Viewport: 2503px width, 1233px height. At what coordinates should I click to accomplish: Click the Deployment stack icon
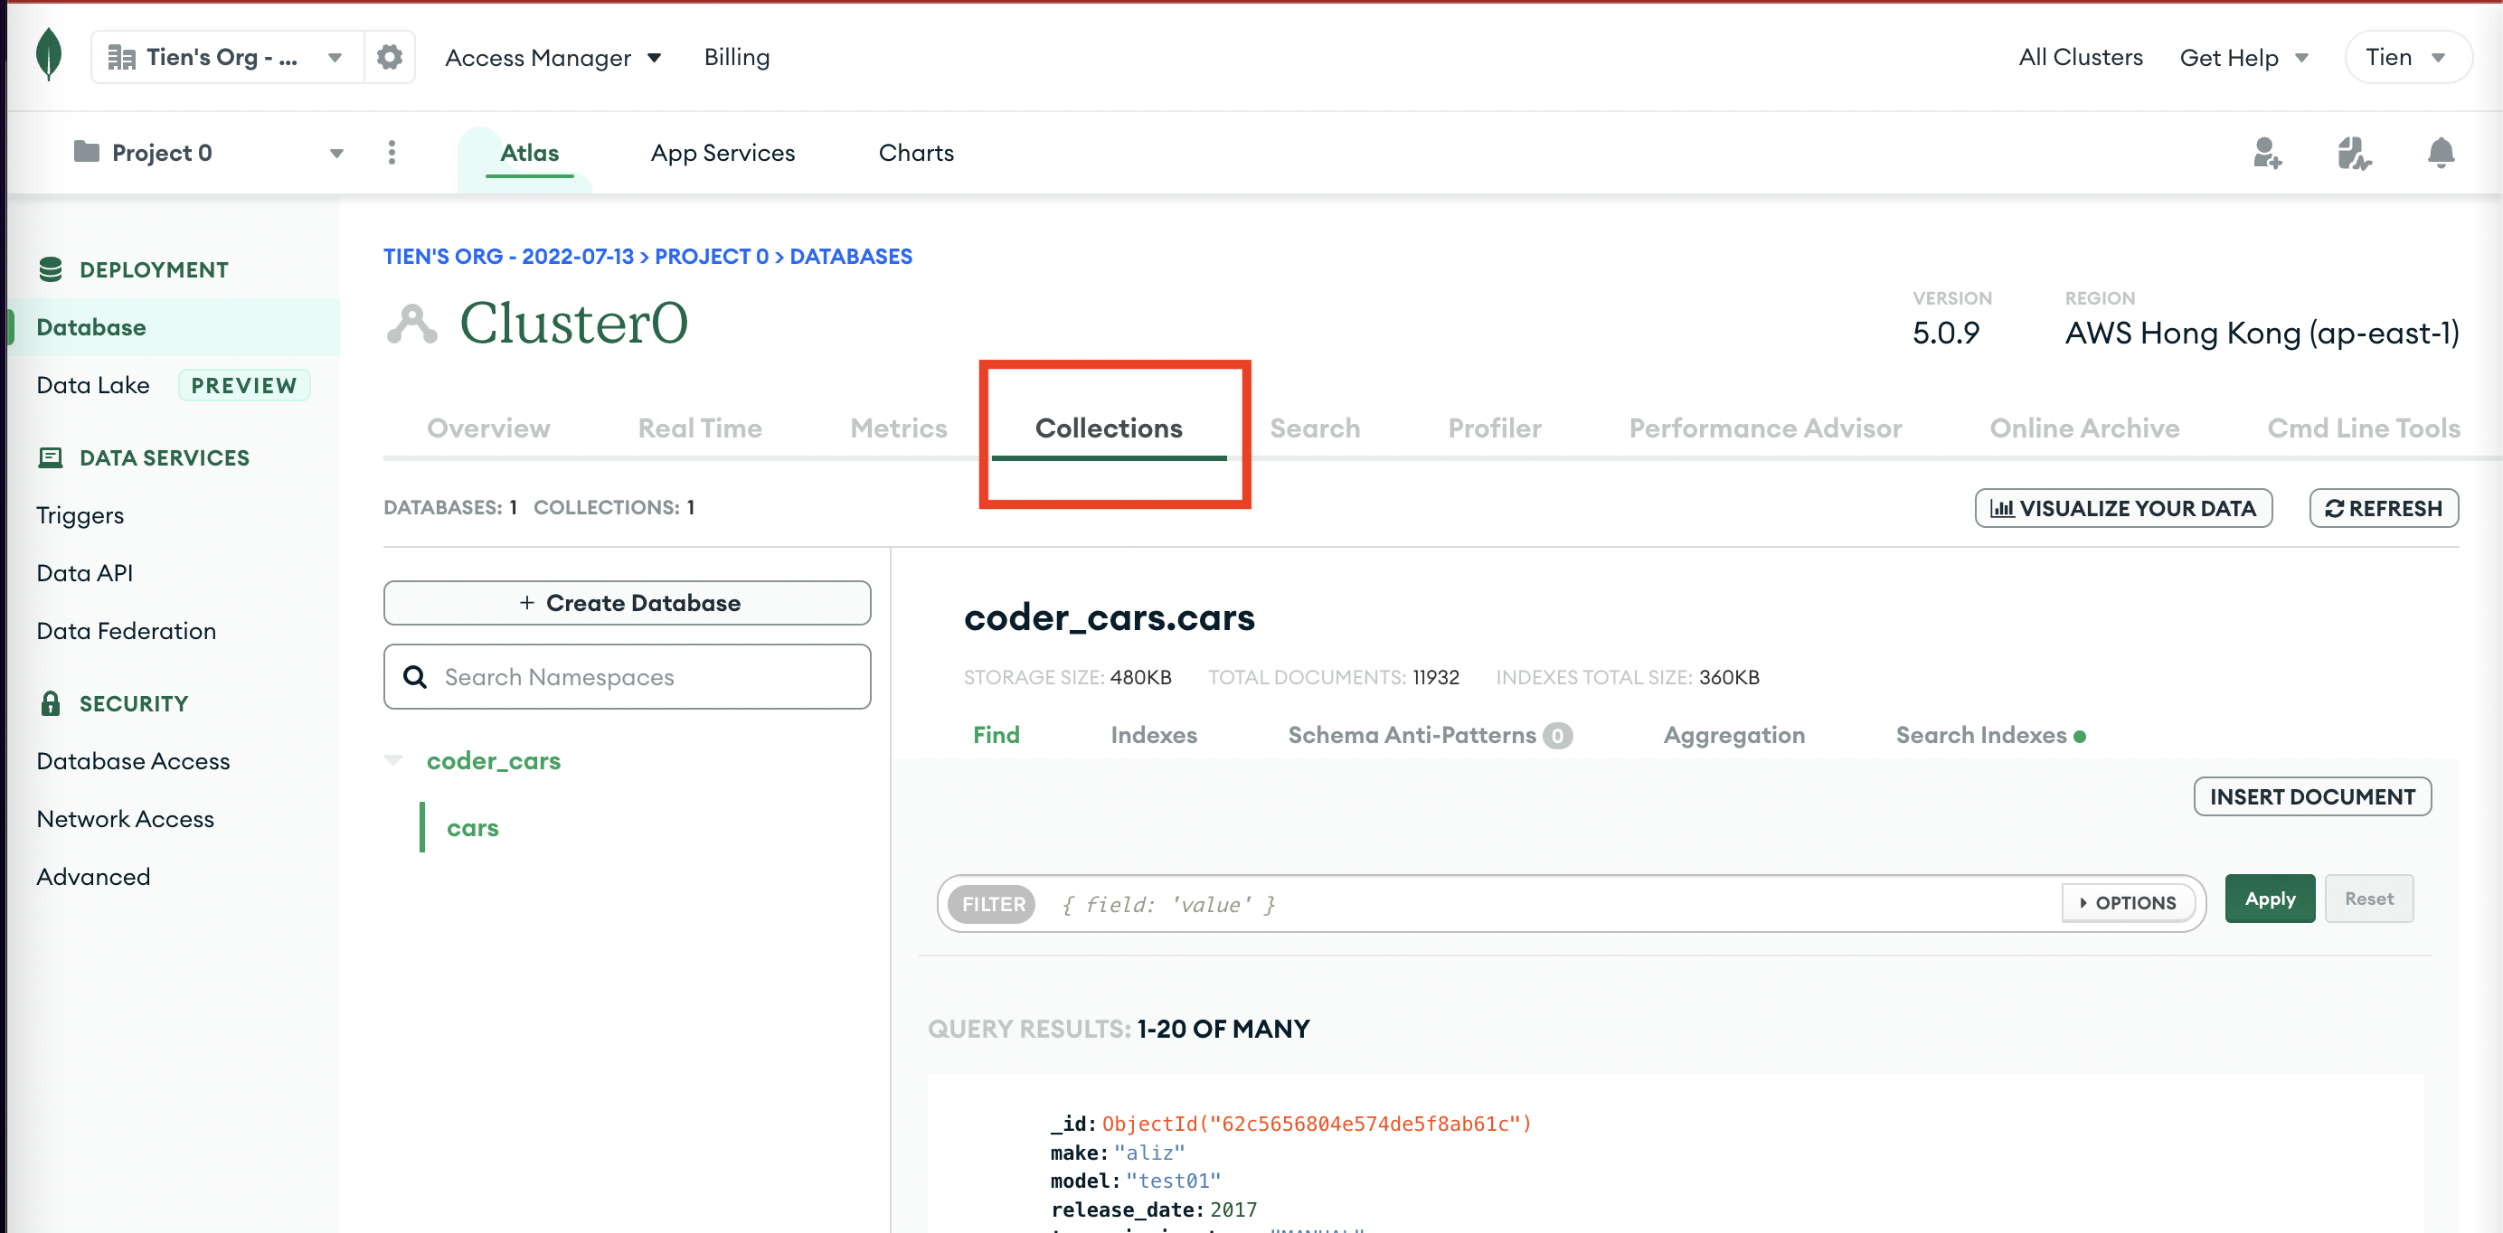tap(51, 269)
